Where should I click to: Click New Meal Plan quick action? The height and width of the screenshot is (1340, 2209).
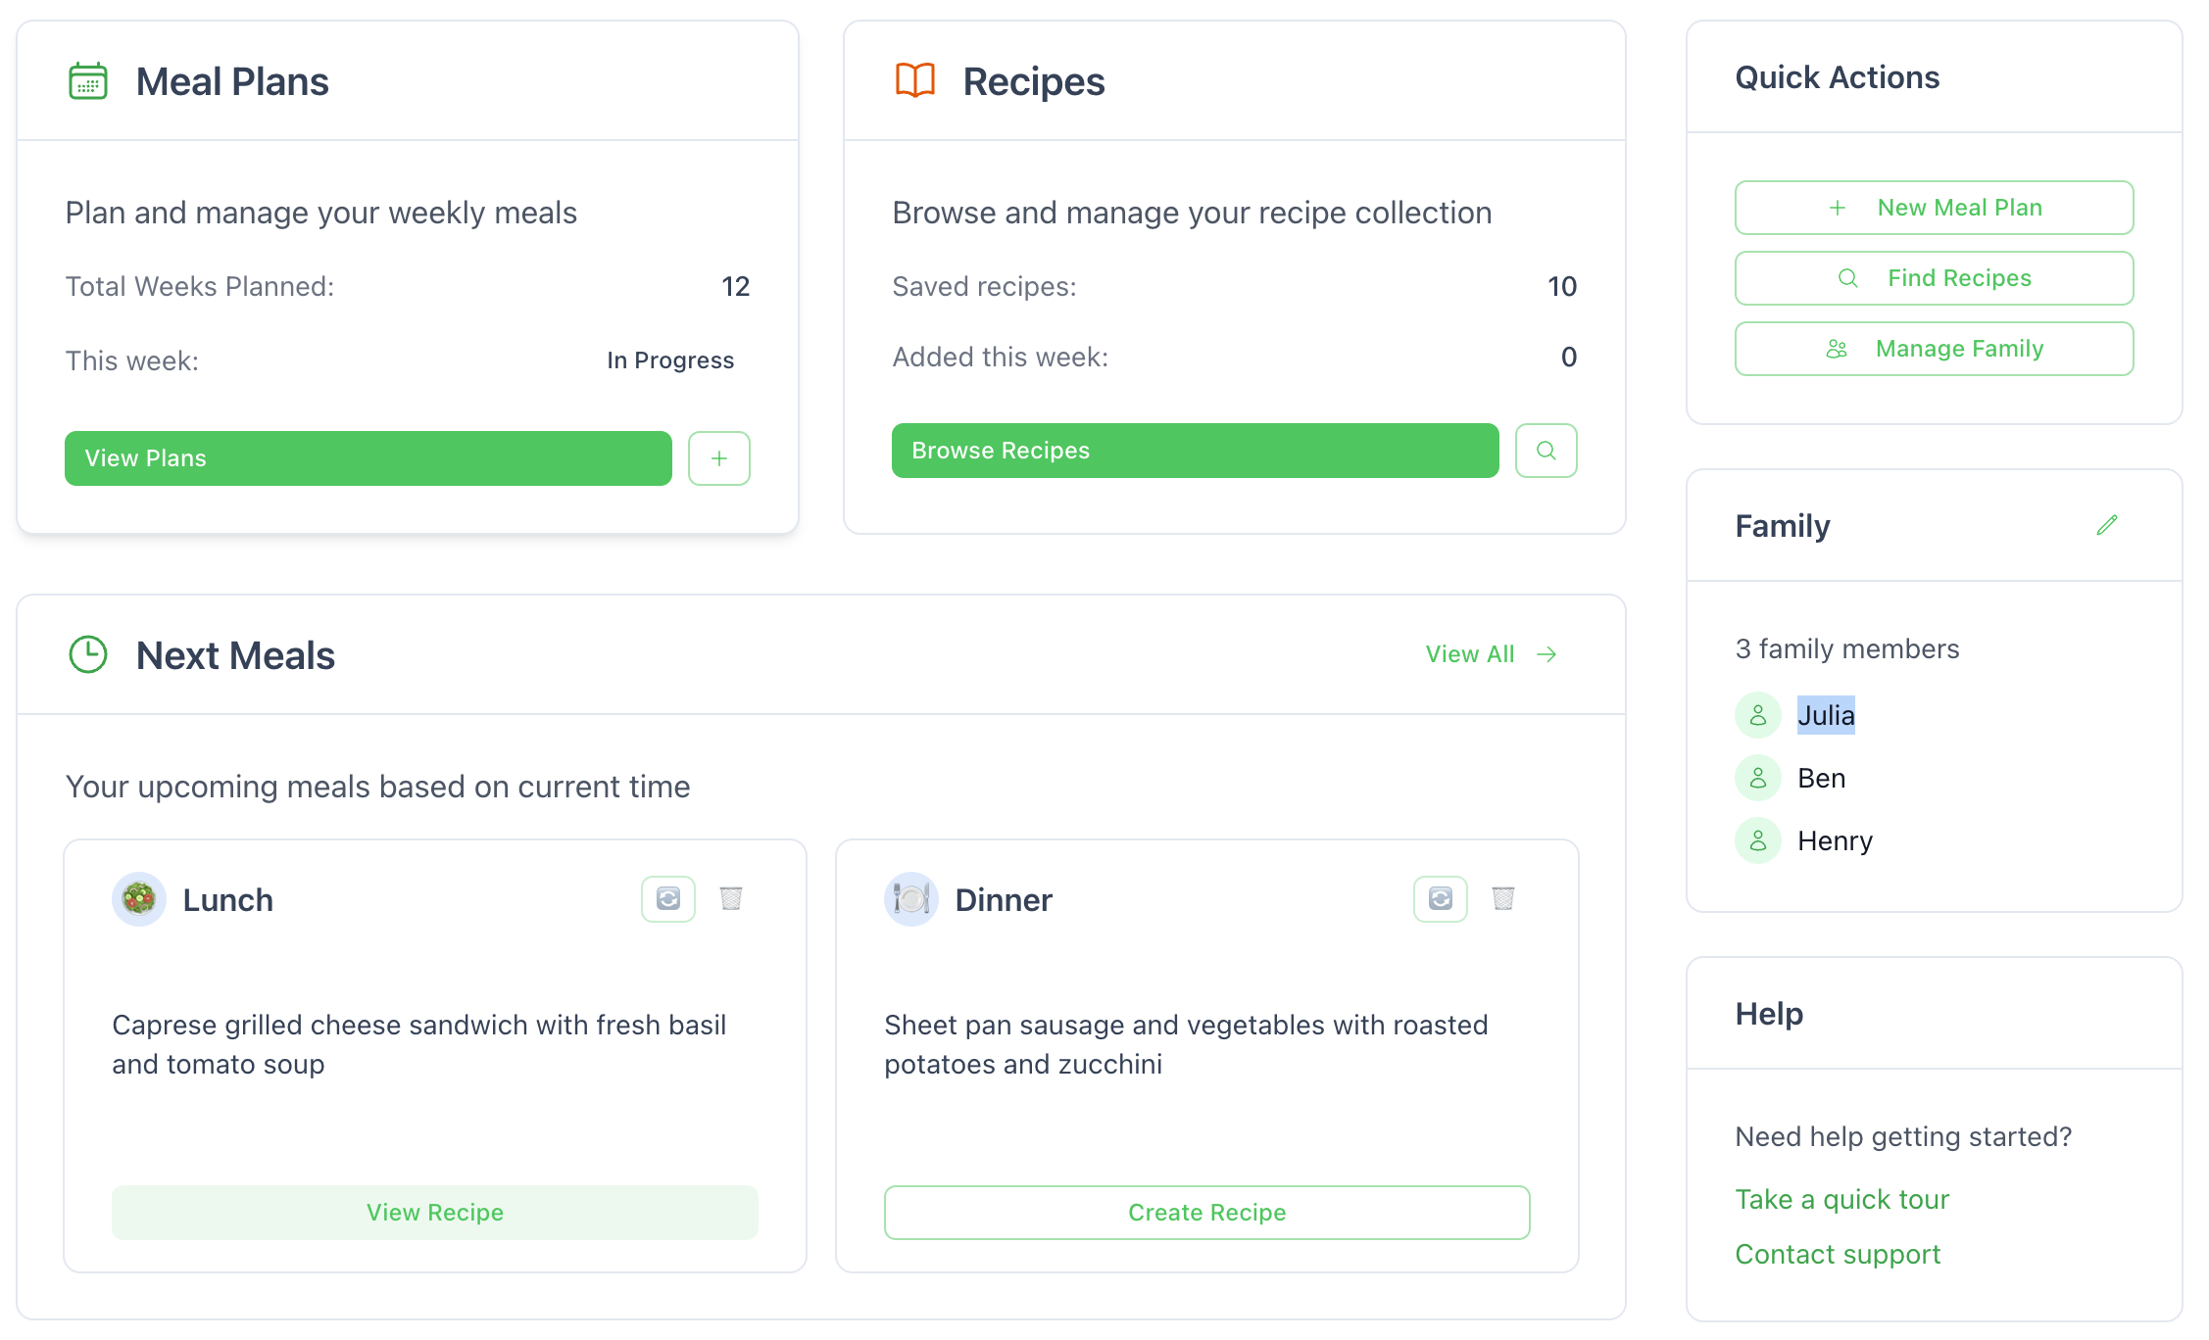point(1934,208)
